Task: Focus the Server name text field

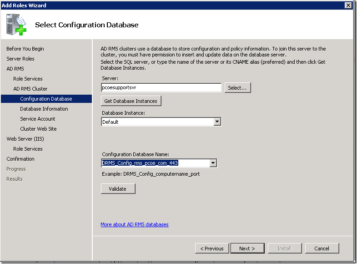Action: point(161,88)
